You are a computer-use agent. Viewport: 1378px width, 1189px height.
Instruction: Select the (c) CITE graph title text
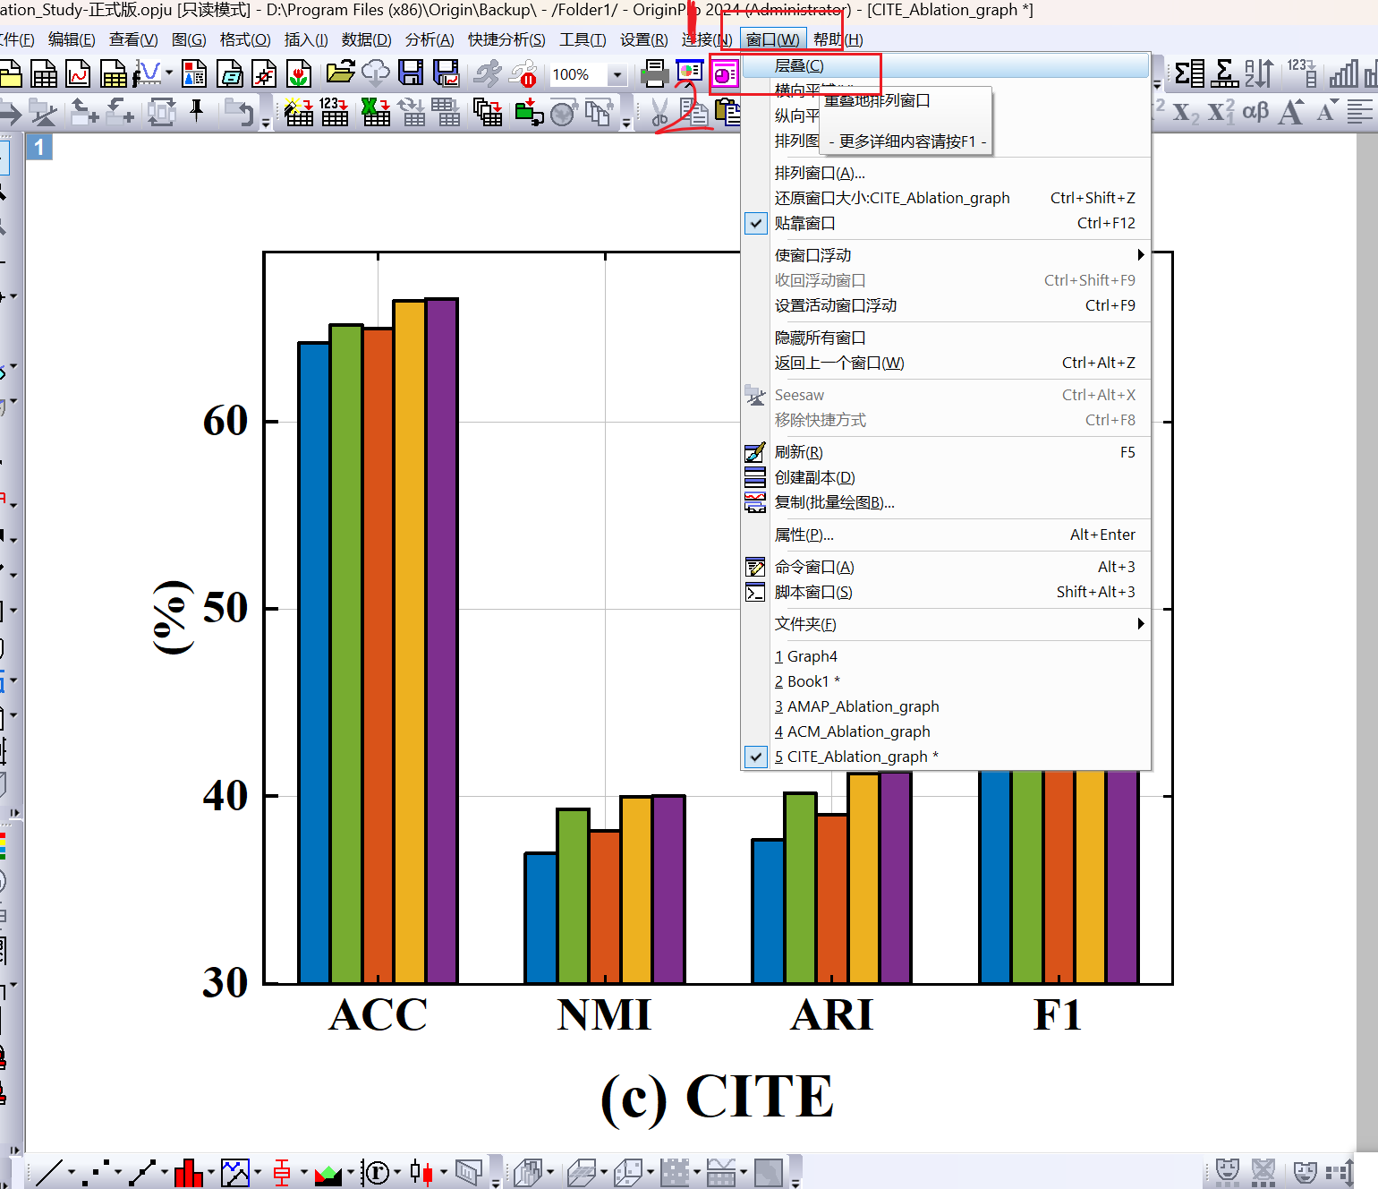pos(717,1097)
